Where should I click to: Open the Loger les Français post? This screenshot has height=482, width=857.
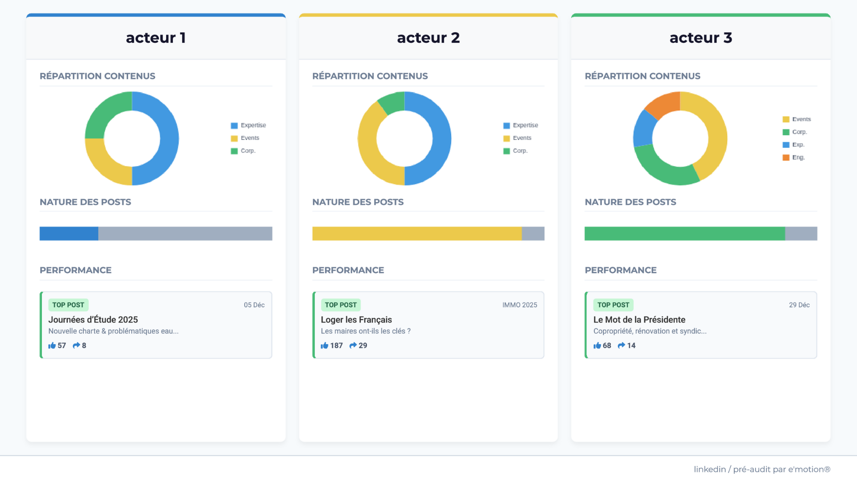356,320
